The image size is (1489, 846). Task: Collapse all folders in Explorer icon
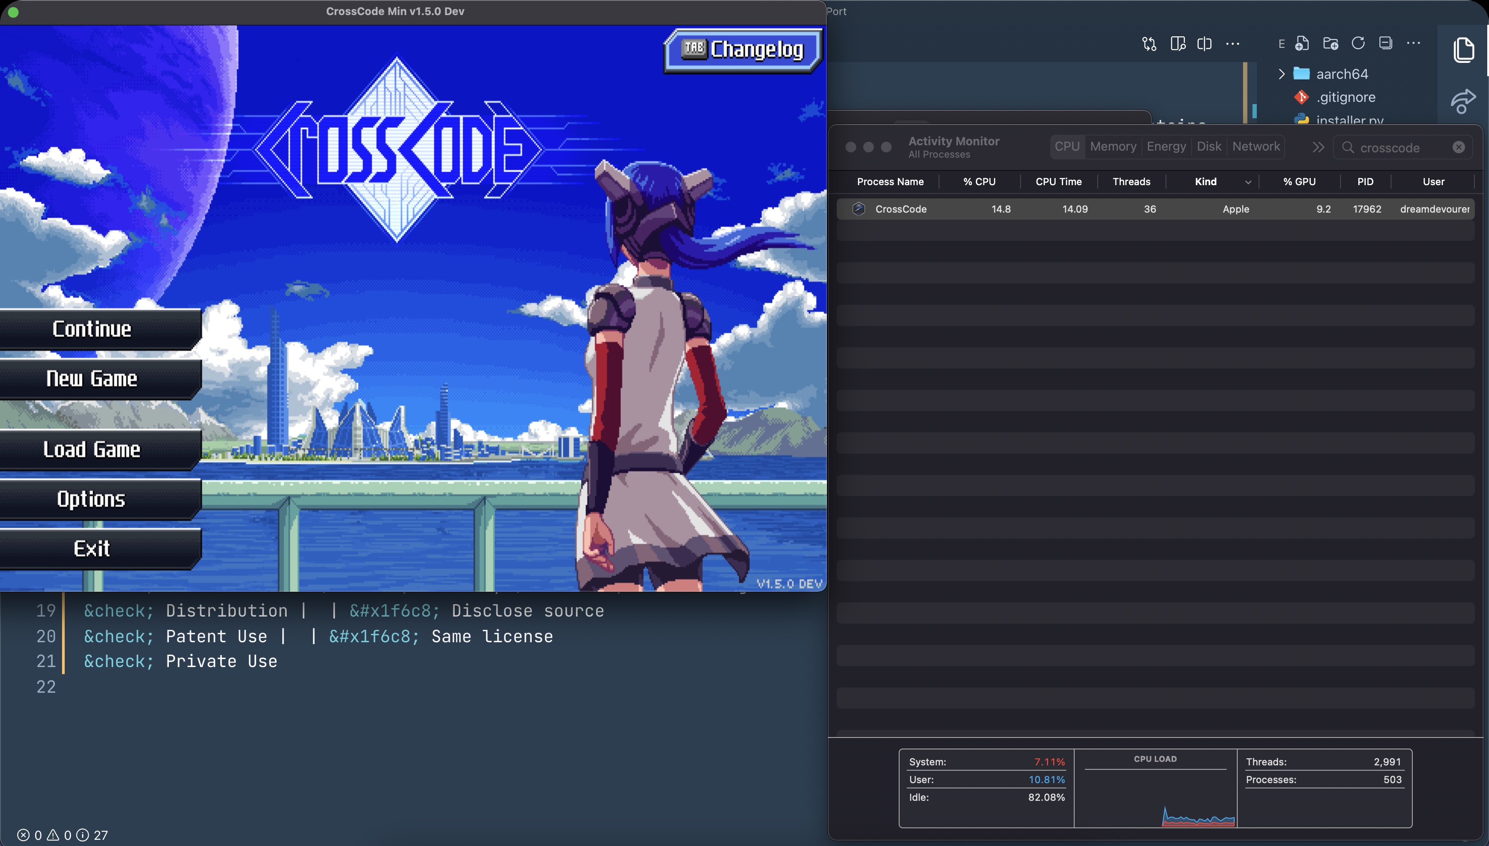(1386, 43)
